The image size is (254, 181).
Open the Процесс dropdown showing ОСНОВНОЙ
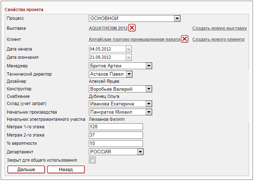(x=177, y=19)
